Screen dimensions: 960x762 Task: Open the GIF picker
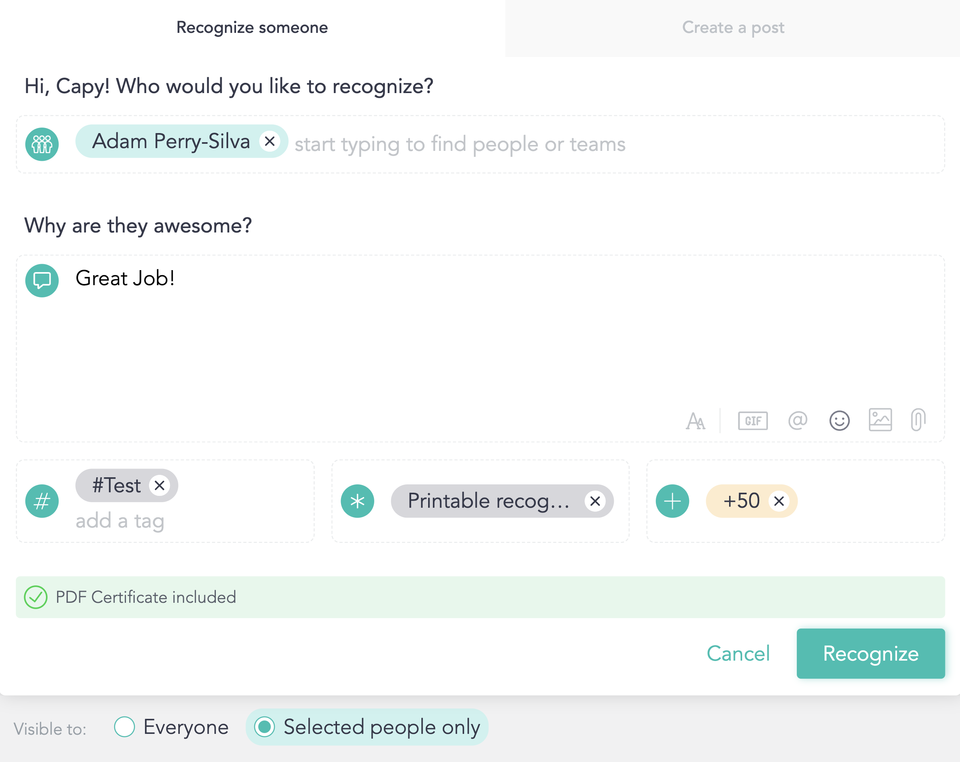tap(752, 421)
